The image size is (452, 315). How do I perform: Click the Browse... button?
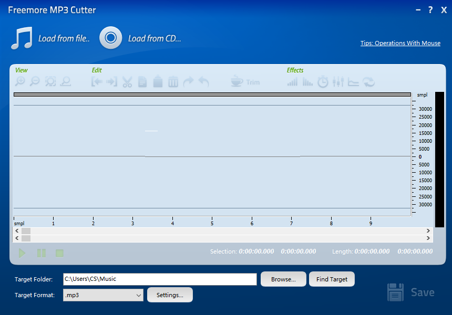(x=283, y=279)
